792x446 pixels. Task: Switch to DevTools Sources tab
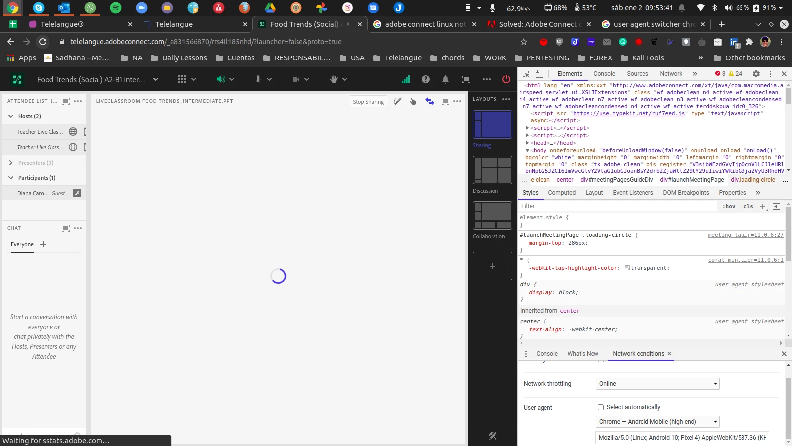[x=638, y=74]
